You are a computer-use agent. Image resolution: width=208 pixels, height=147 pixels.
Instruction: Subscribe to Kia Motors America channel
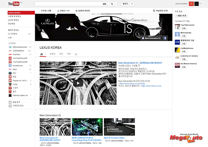[x=183, y=67]
